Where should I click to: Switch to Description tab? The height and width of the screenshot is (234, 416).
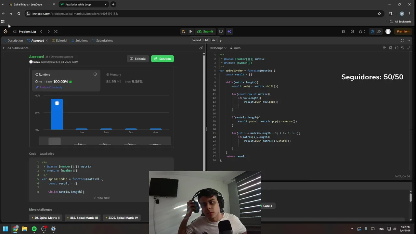point(13,41)
